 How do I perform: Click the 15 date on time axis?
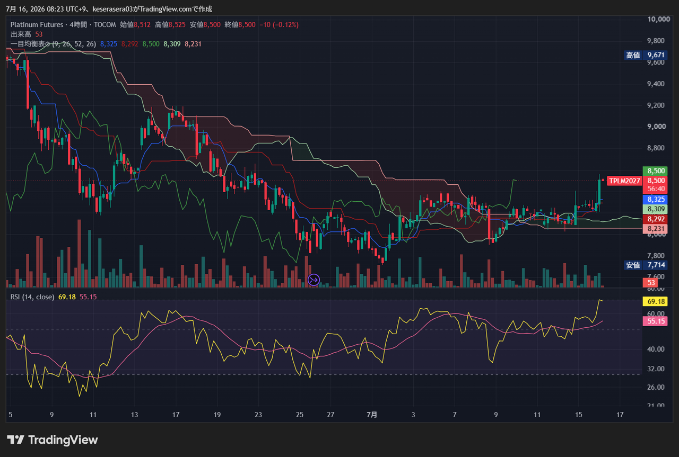pyautogui.click(x=579, y=415)
